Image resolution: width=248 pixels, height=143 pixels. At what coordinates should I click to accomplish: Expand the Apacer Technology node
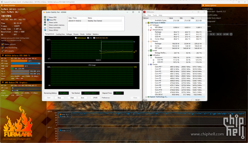(146, 97)
